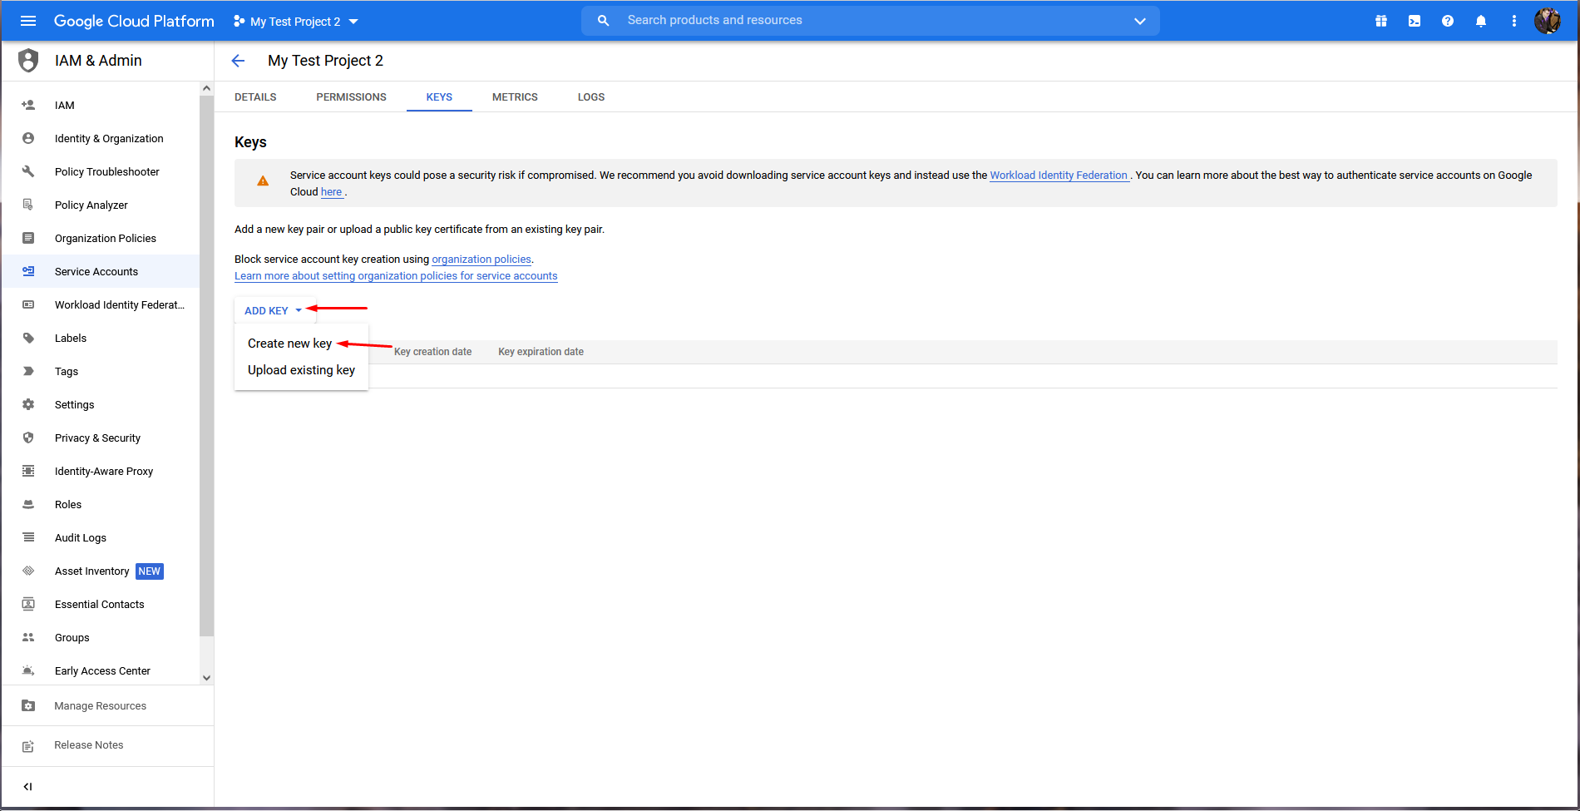Click the gift free trial icon

[1381, 21]
